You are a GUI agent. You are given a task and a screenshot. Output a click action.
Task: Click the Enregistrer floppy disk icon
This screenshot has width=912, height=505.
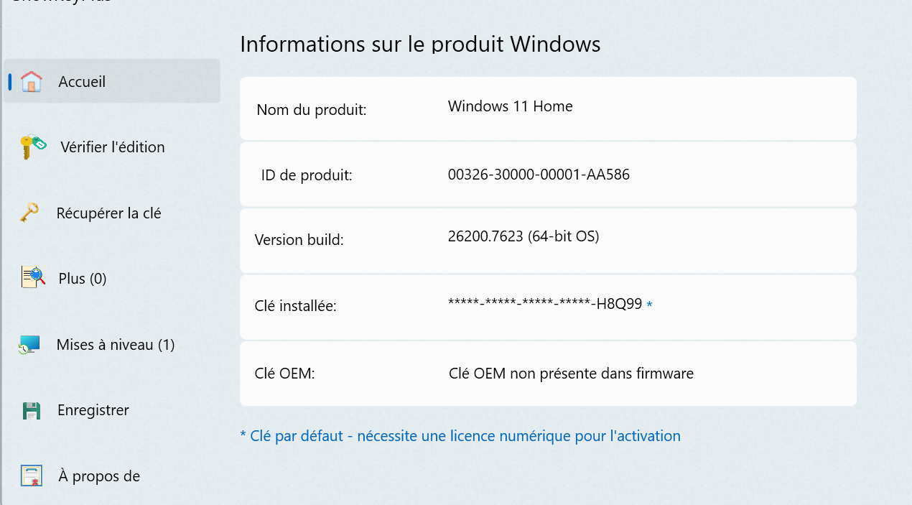[x=32, y=409]
